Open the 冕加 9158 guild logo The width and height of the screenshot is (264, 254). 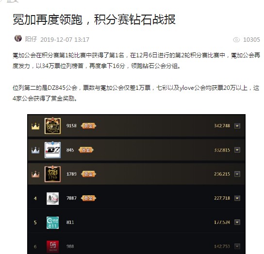52,126
